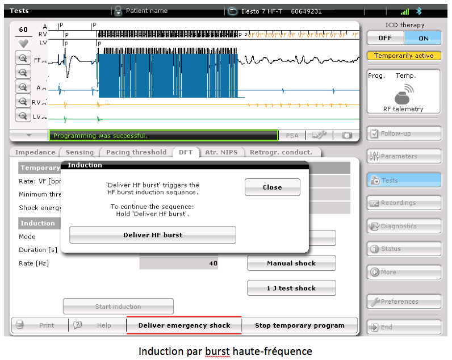Close the Induction dialog
Viewport: 452px width, 360px height.
pos(272,187)
